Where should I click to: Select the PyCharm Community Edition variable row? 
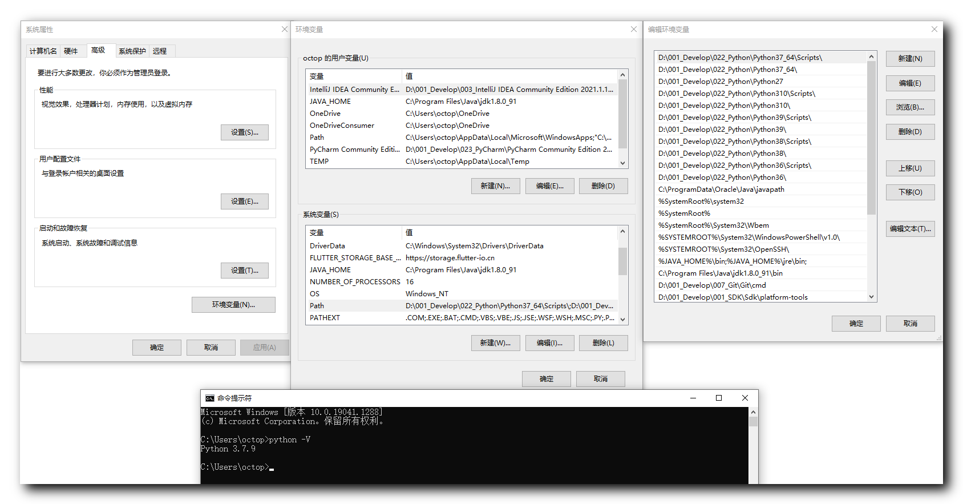[x=462, y=150]
